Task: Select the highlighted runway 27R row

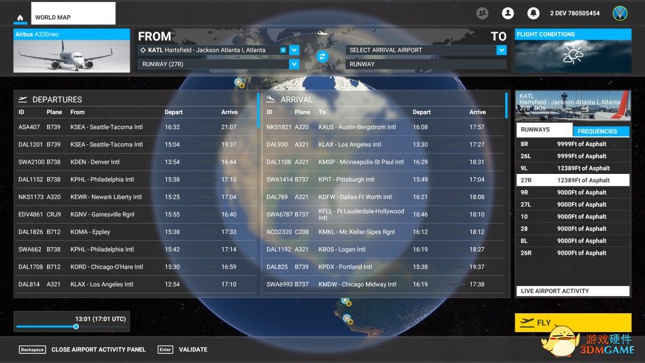Action: tap(573, 180)
